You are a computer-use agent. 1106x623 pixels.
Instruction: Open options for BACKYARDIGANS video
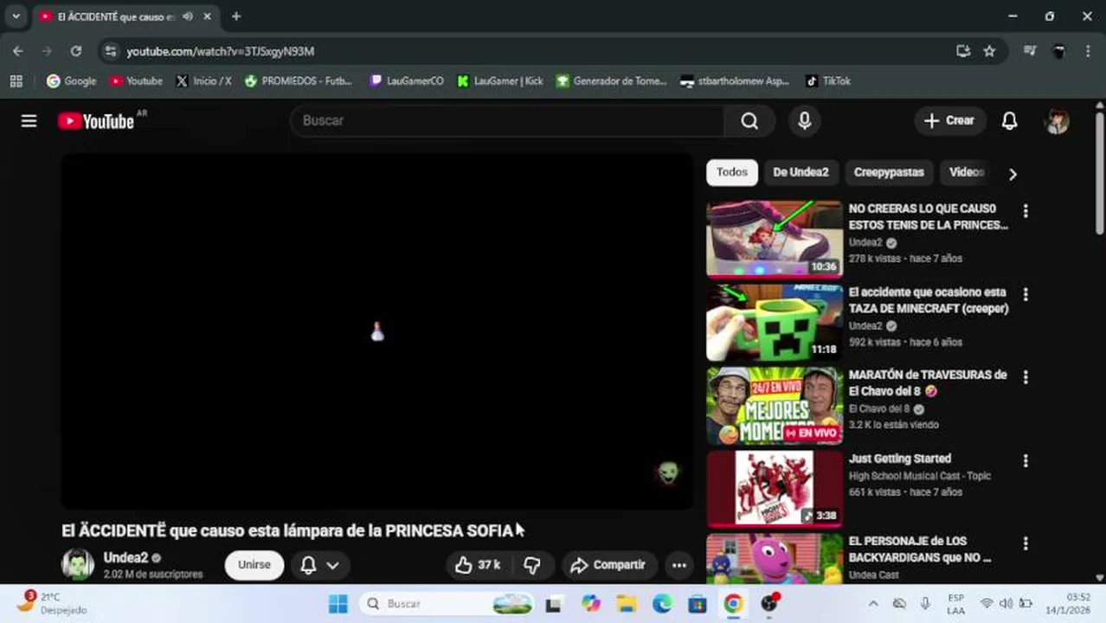pyautogui.click(x=1026, y=544)
